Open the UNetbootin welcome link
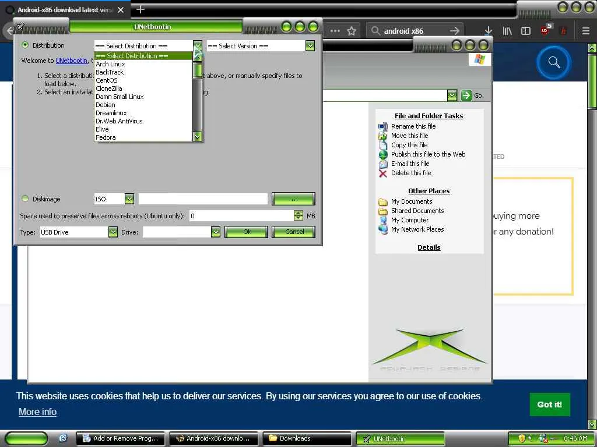Image resolution: width=597 pixels, height=447 pixels. [x=72, y=61]
